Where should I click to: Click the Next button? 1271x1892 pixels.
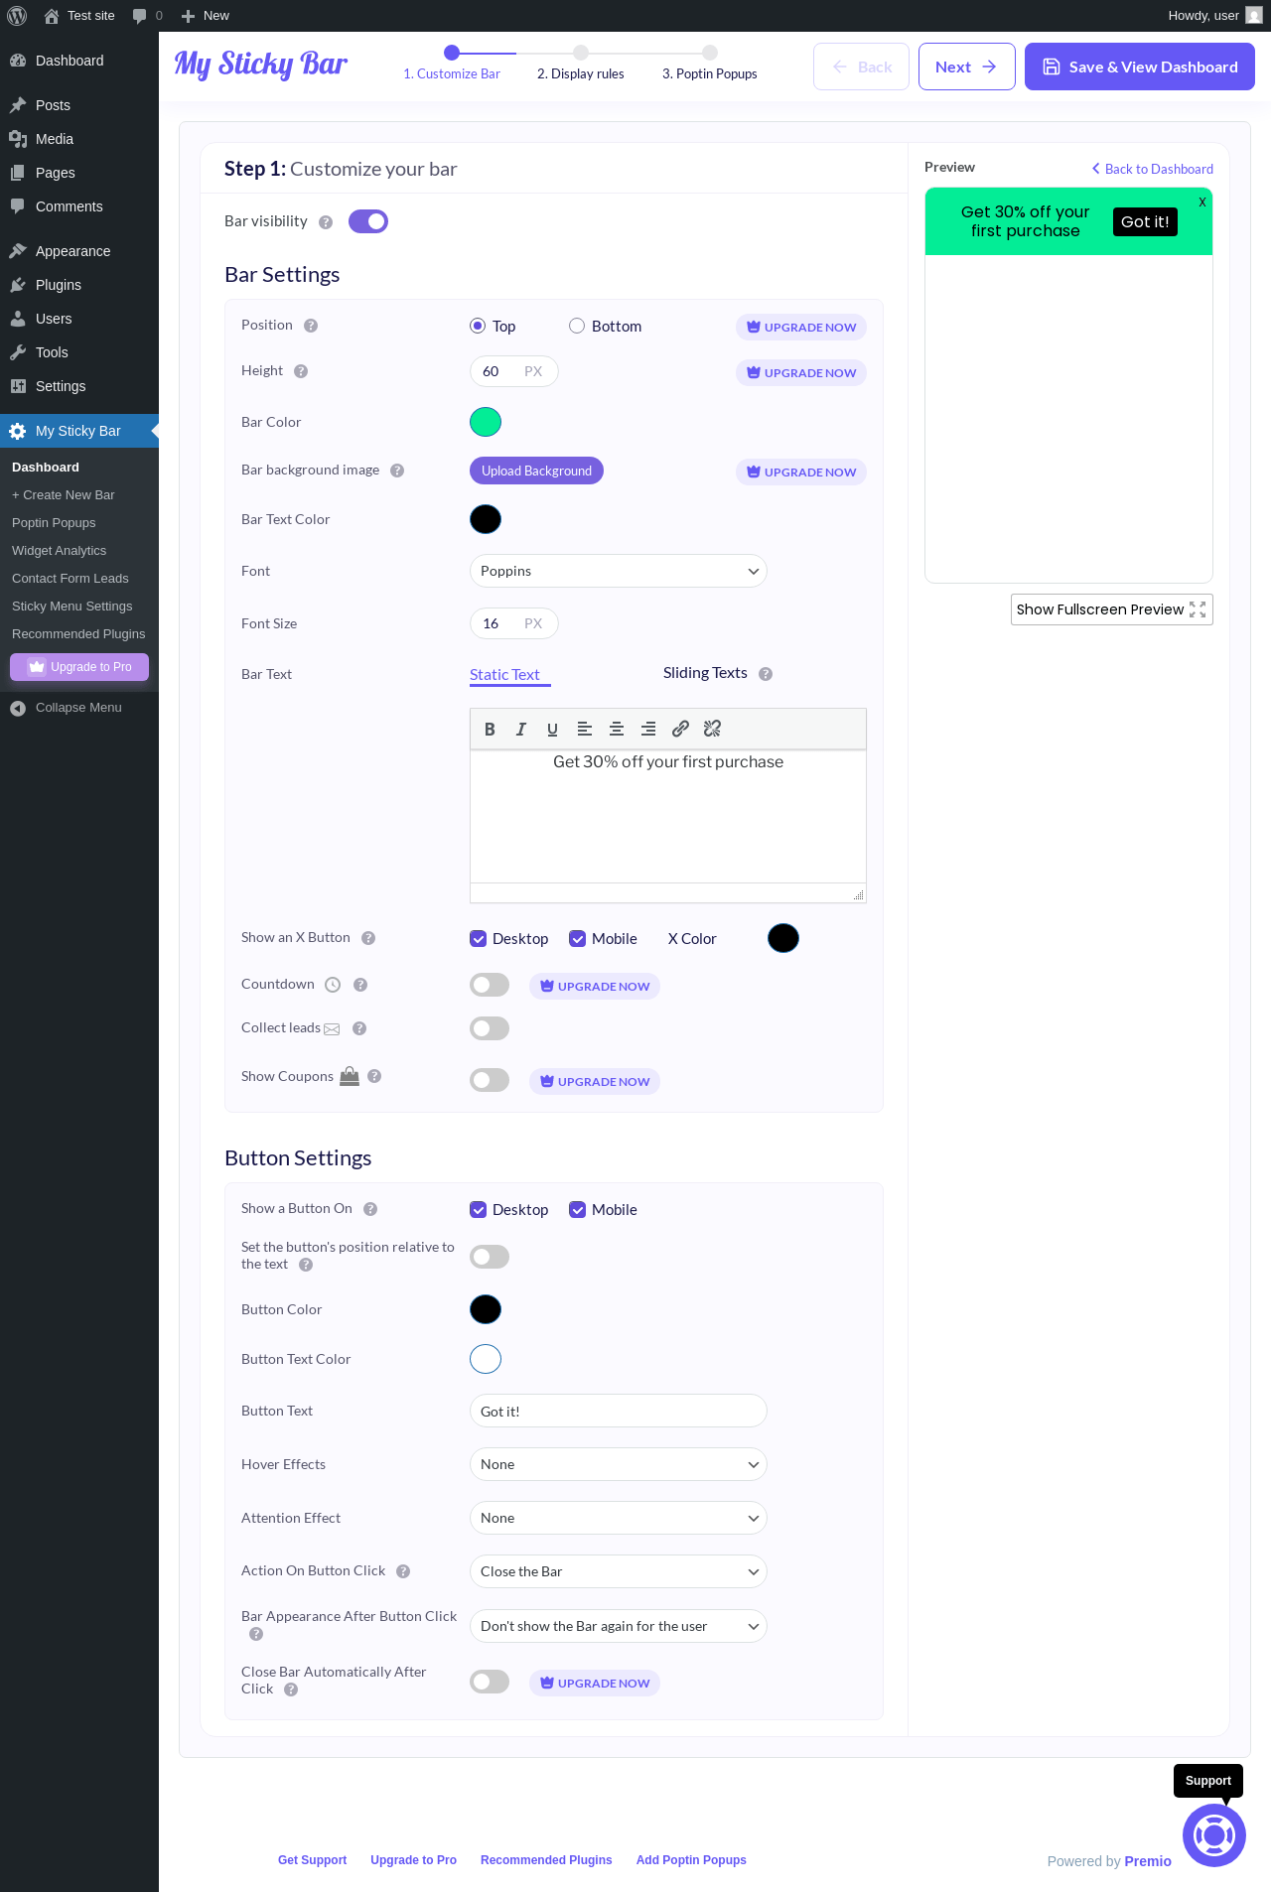pyautogui.click(x=966, y=67)
